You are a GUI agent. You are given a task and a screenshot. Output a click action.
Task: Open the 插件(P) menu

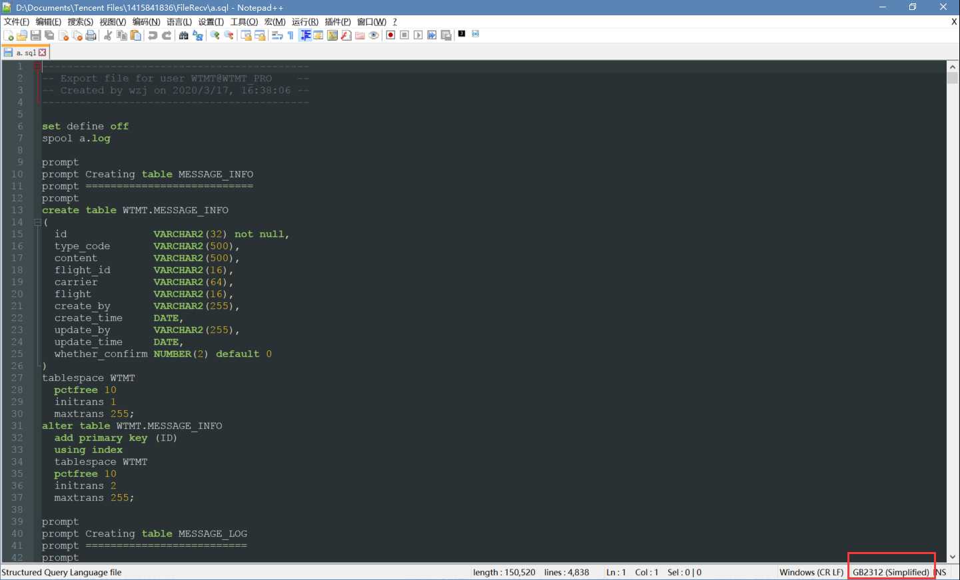coord(337,22)
